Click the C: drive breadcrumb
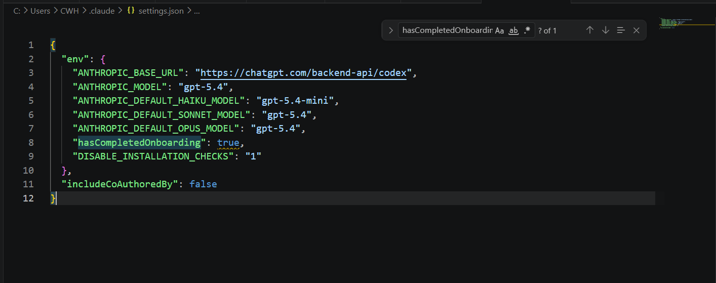 17,11
